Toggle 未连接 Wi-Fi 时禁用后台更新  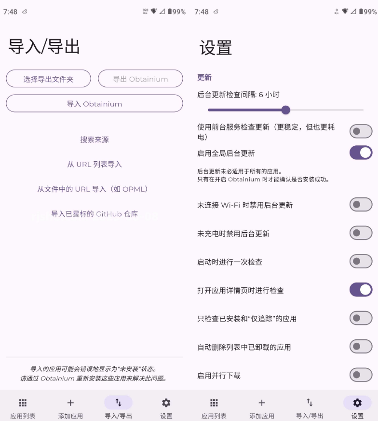[x=361, y=205]
